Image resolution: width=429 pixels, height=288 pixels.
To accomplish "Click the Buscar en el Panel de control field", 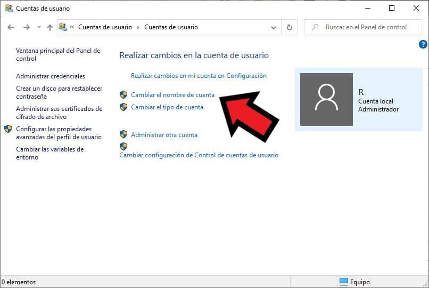I will (x=363, y=27).
